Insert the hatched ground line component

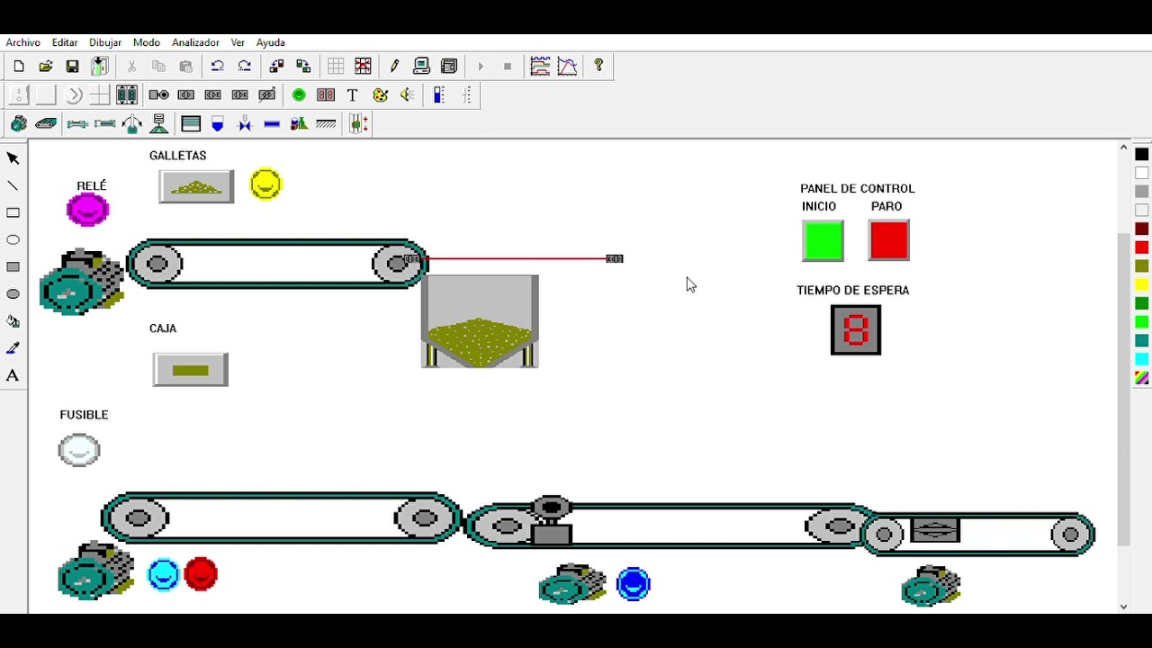tap(326, 124)
